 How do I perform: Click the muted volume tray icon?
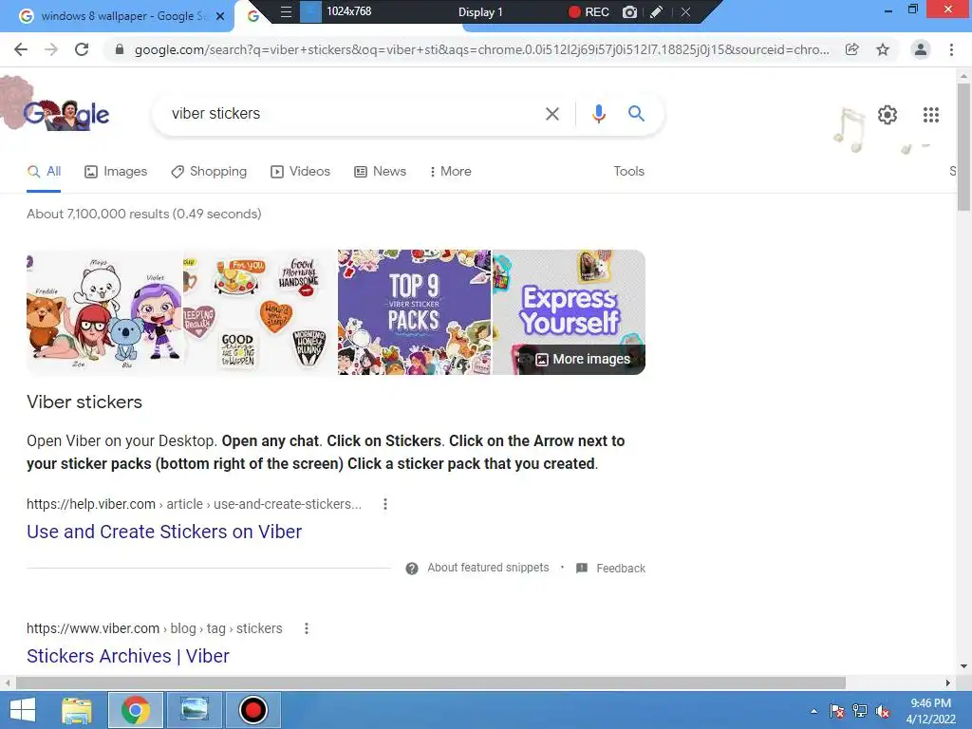pyautogui.click(x=883, y=711)
